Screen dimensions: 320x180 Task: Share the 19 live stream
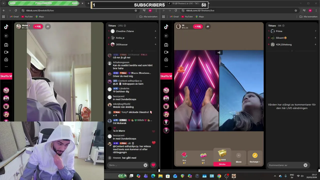coord(207,26)
